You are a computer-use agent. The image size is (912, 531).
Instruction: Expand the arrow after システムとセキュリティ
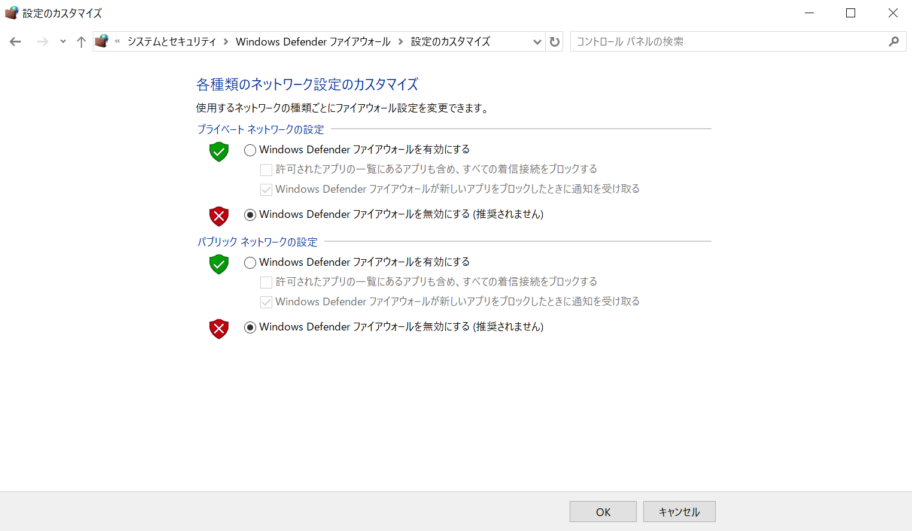click(226, 41)
